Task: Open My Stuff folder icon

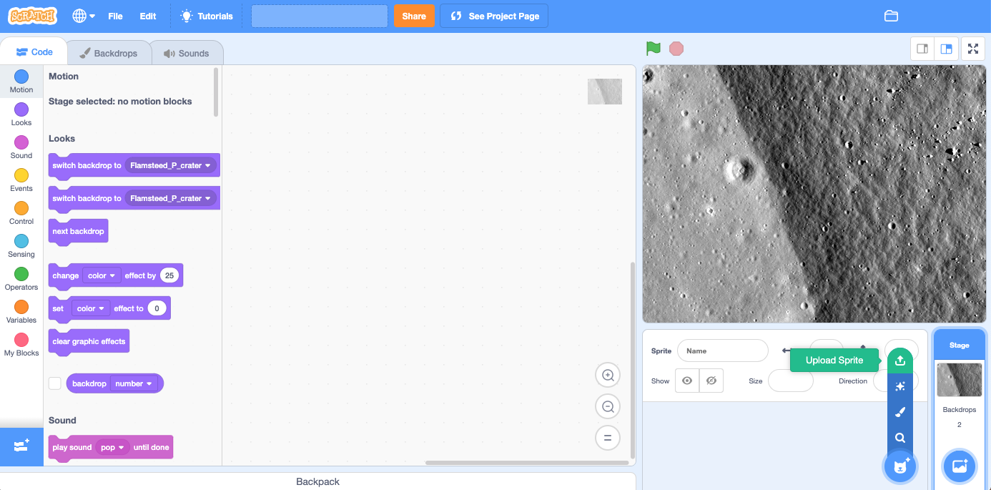Action: coord(891,16)
